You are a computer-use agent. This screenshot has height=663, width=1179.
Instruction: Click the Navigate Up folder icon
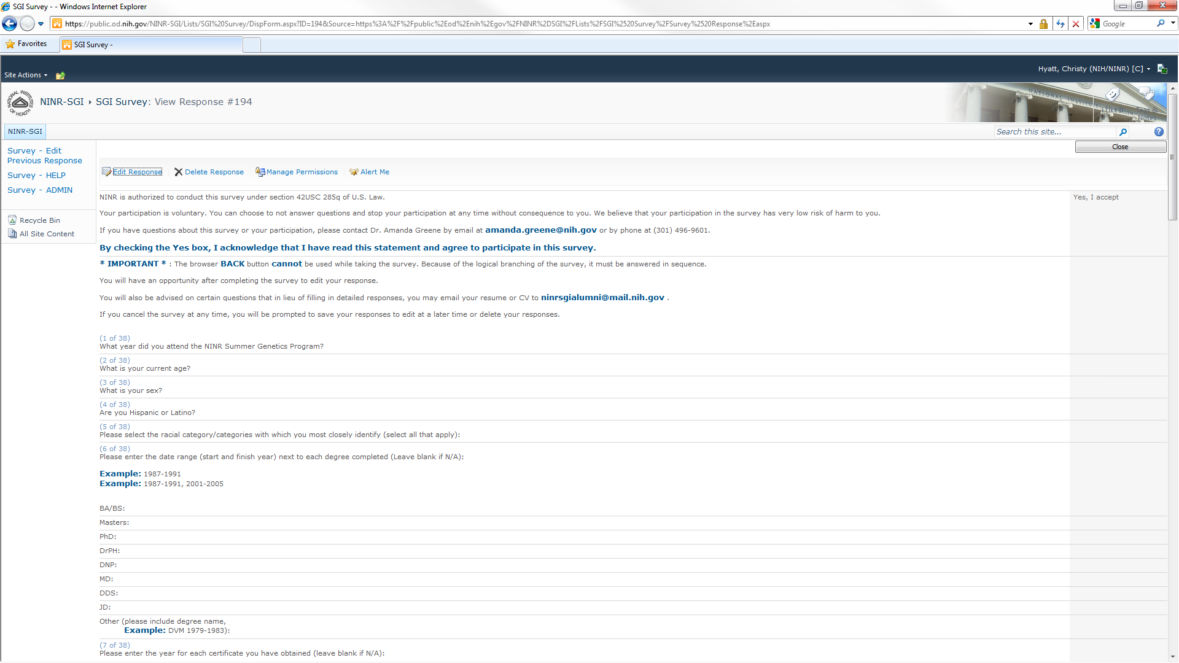60,76
